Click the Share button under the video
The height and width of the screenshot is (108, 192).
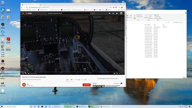coord(78,80)
